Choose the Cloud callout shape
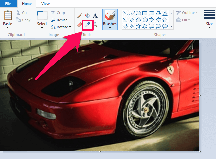 pos(165,26)
